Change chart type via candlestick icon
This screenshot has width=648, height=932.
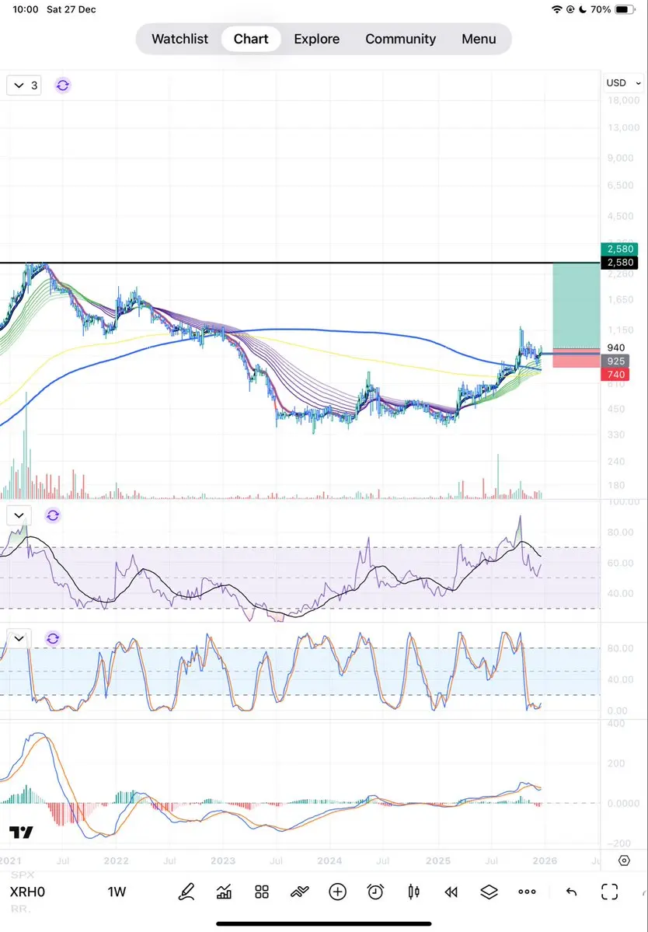tap(414, 892)
